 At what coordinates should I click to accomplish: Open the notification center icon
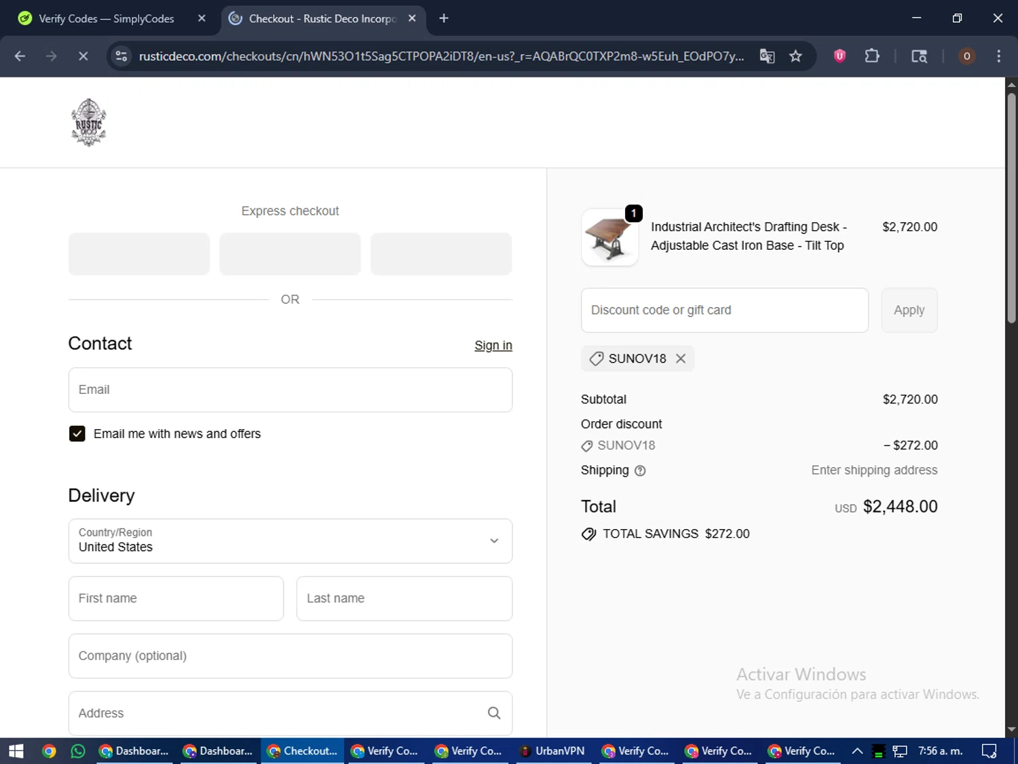(989, 751)
